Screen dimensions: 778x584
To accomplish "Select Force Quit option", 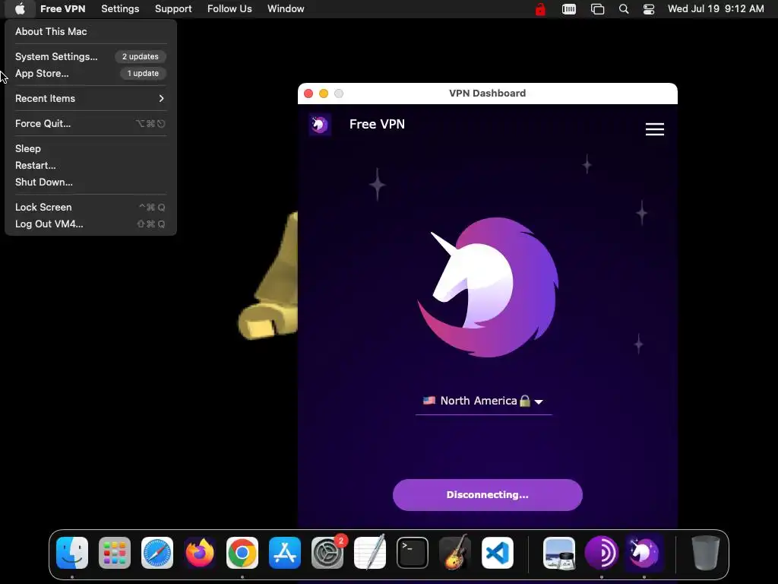I will click(x=91, y=124).
